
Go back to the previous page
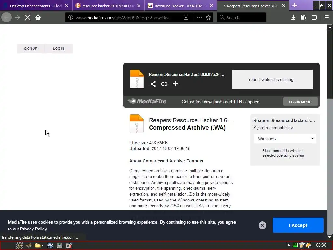click(x=7, y=18)
